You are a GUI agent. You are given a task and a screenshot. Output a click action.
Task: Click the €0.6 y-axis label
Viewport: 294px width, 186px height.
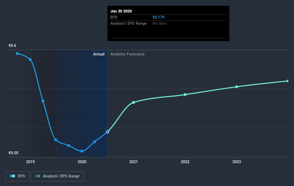[13, 45]
